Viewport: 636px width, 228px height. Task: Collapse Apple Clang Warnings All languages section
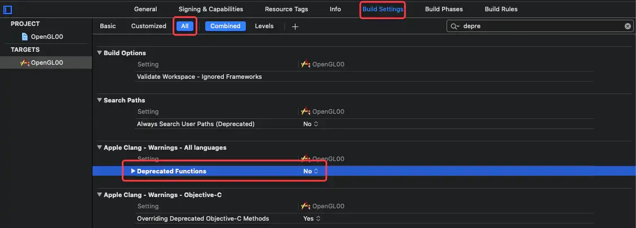point(99,148)
